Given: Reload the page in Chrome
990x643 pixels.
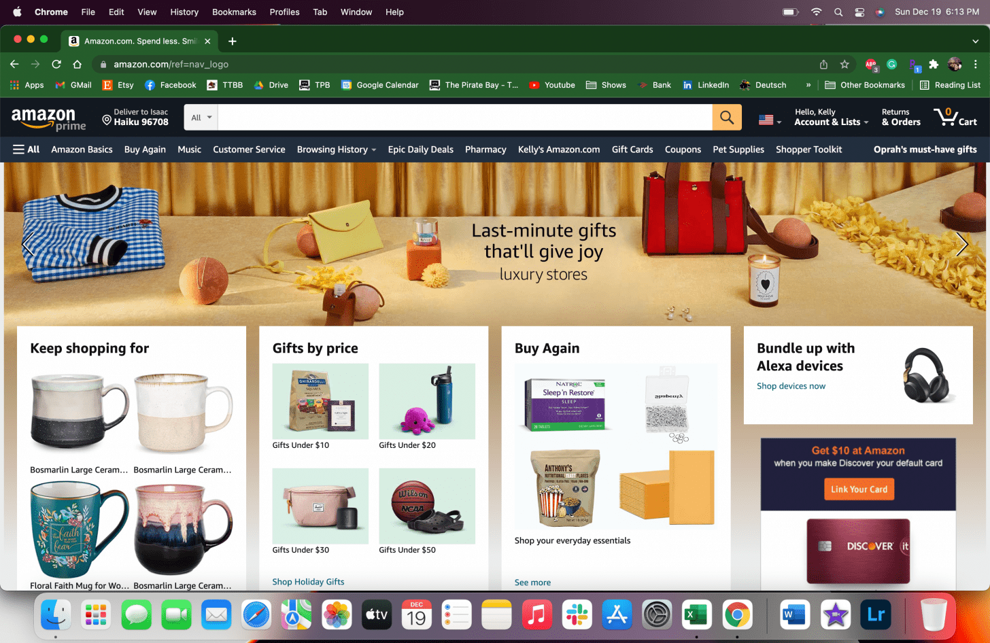Looking at the screenshot, I should (56, 64).
